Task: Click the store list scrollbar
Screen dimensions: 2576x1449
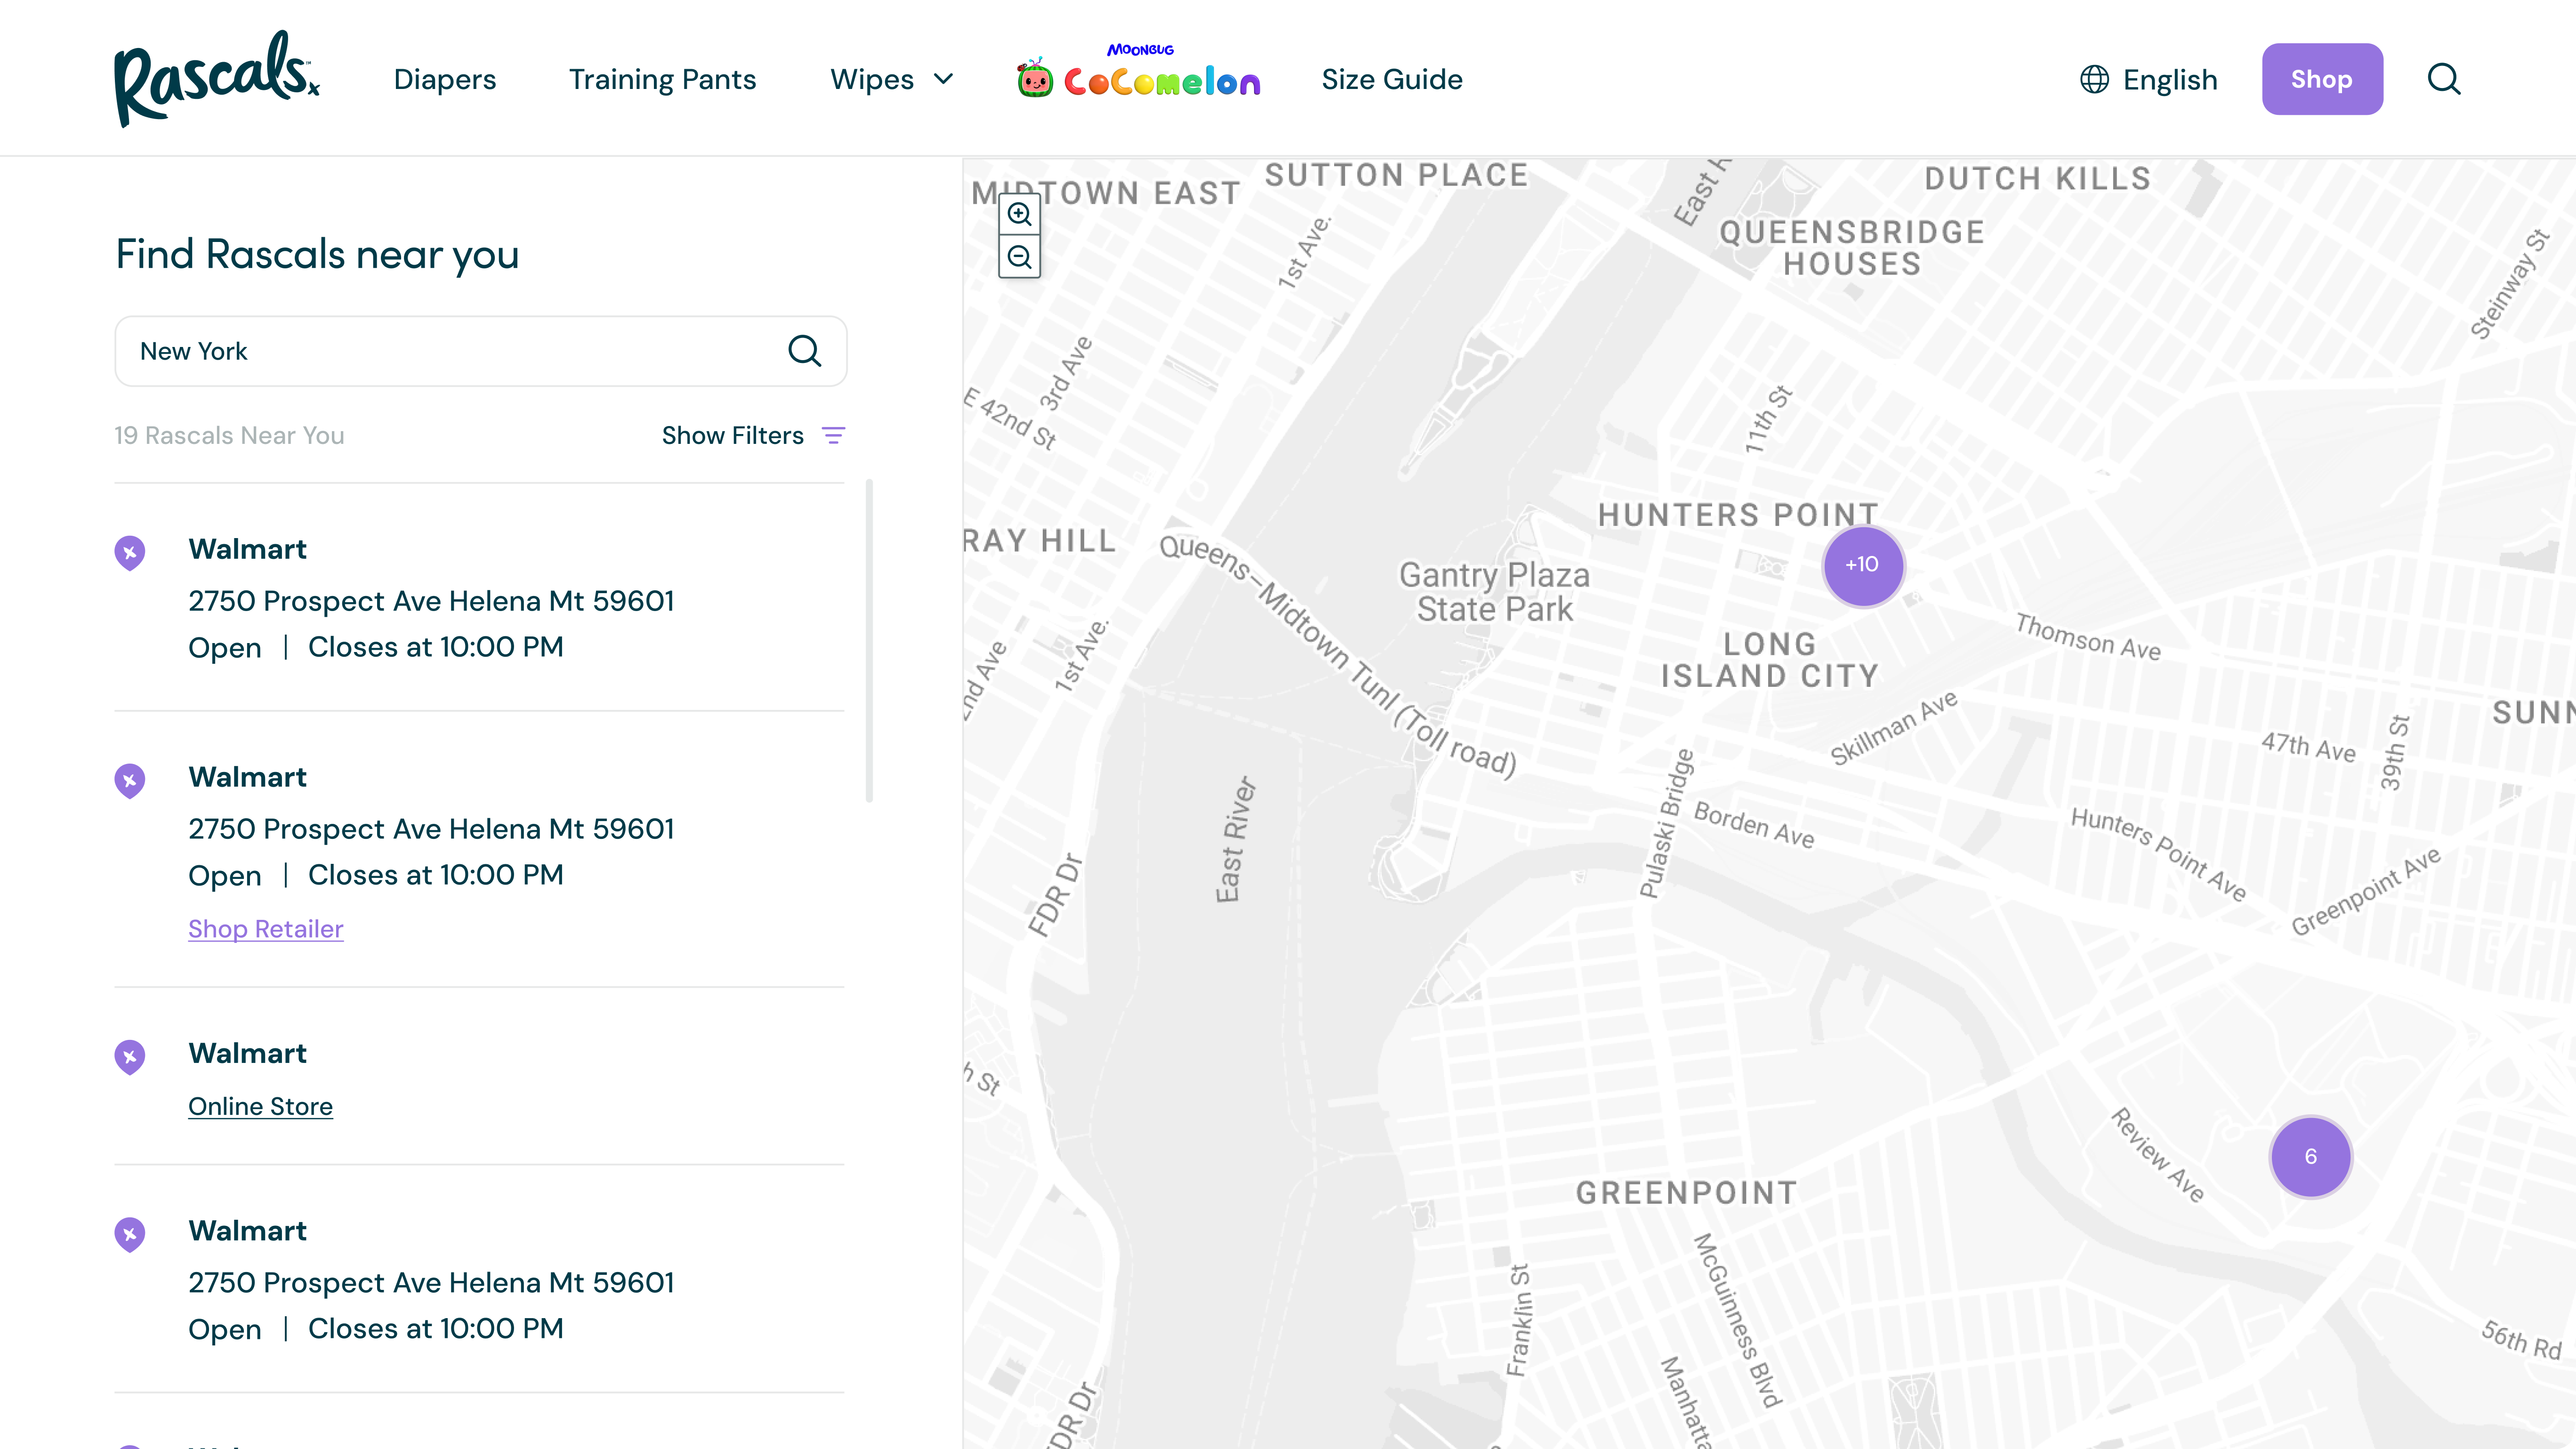Action: coord(869,641)
